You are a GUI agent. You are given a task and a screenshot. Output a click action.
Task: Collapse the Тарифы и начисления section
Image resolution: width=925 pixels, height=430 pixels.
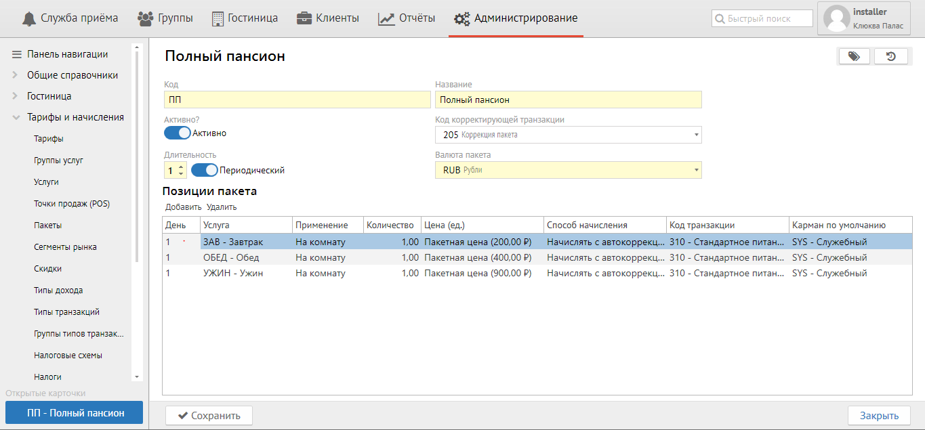tap(16, 117)
